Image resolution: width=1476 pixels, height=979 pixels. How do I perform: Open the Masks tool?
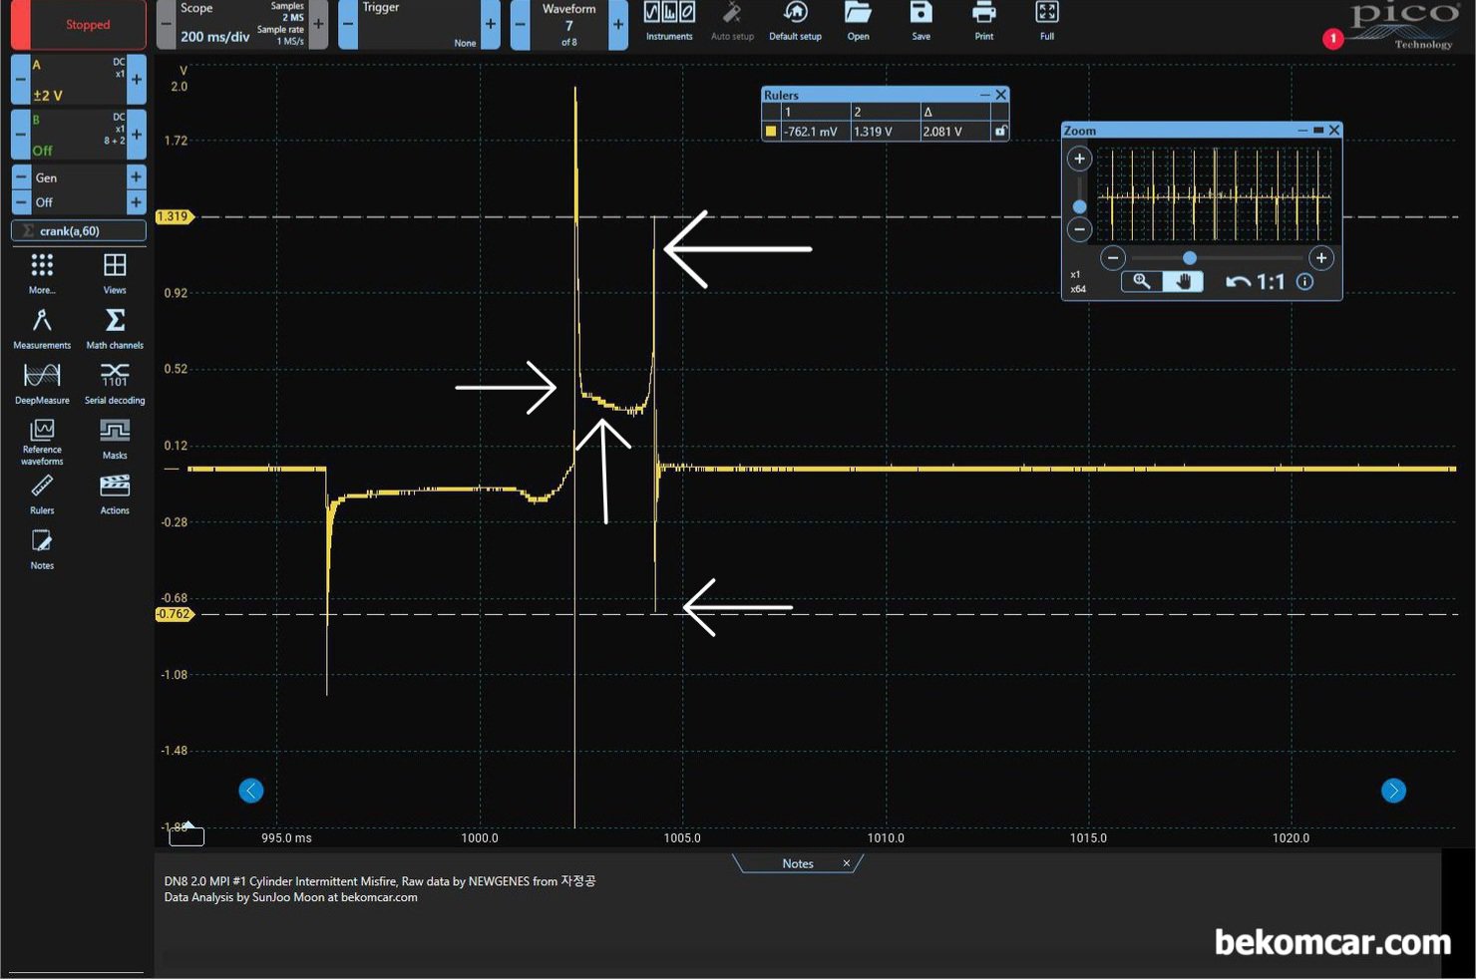pos(115,439)
